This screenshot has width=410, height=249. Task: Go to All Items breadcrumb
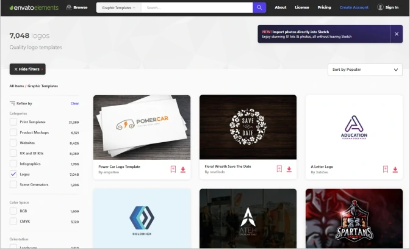(x=16, y=86)
